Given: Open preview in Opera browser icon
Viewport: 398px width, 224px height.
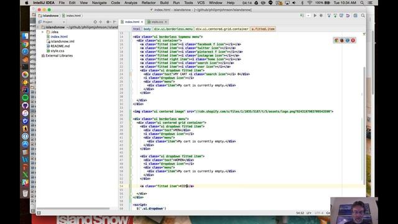Looking at the screenshot, I should click(353, 40).
